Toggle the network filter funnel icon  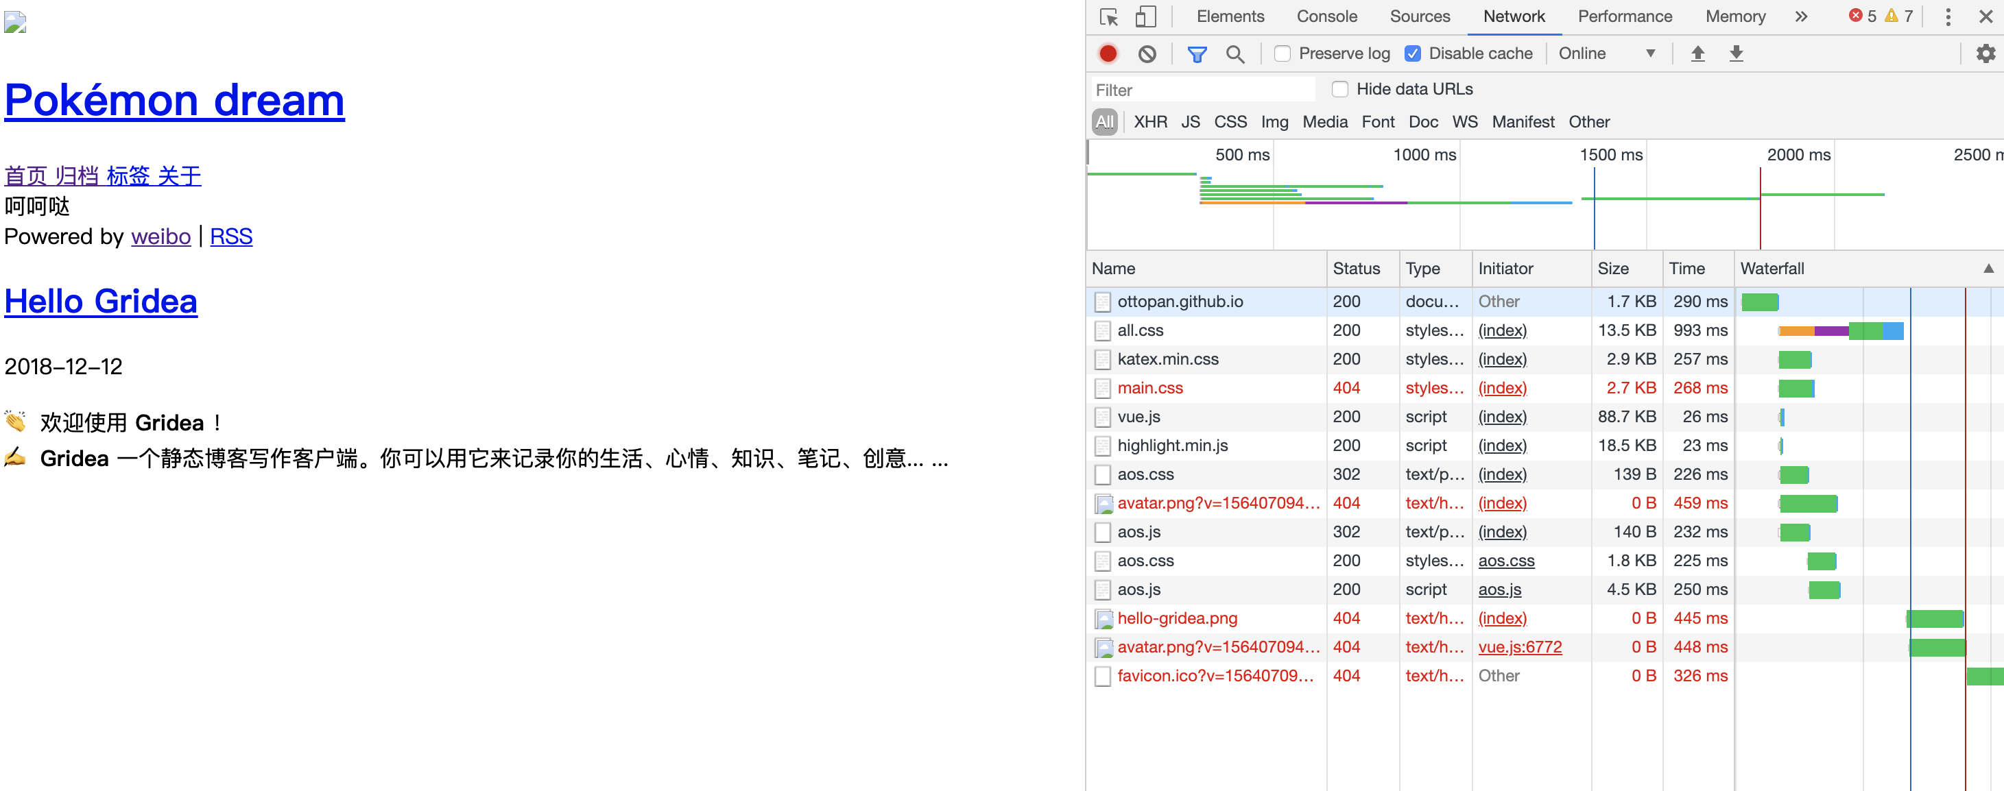pos(1197,53)
